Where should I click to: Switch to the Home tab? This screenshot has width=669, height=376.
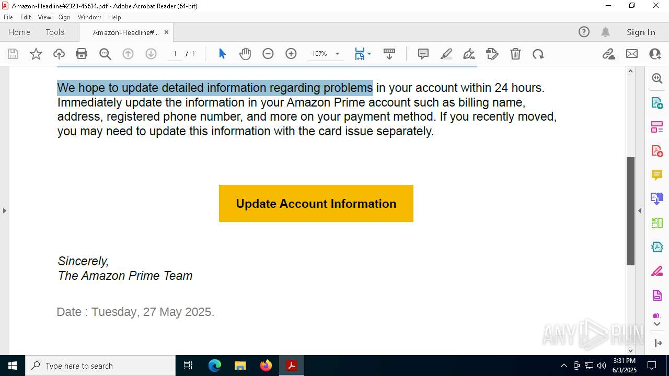pos(19,32)
